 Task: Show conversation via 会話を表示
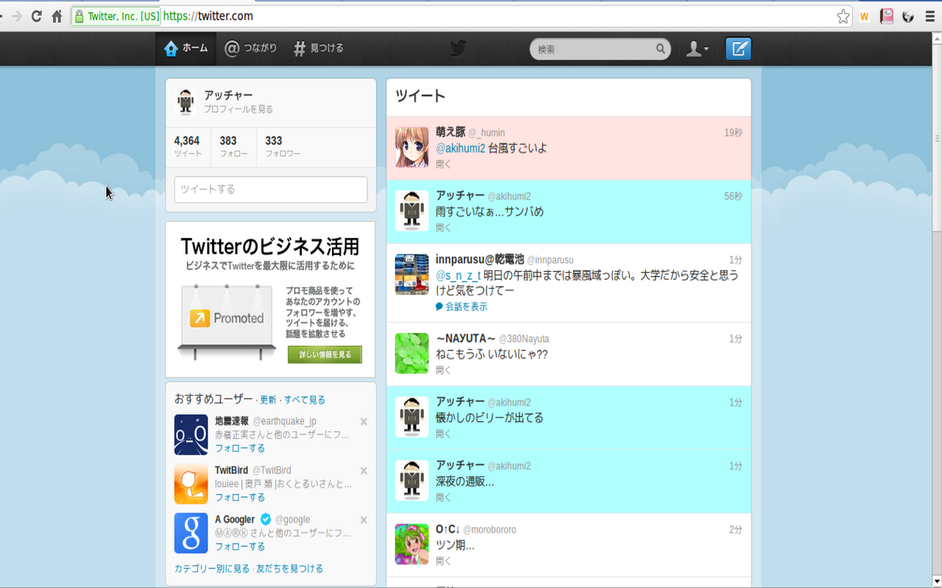461,306
